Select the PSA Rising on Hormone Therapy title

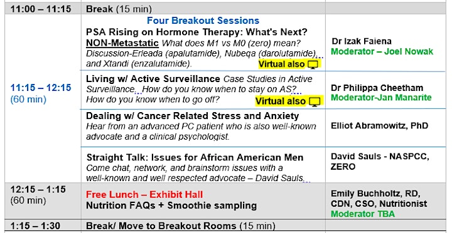(196, 32)
